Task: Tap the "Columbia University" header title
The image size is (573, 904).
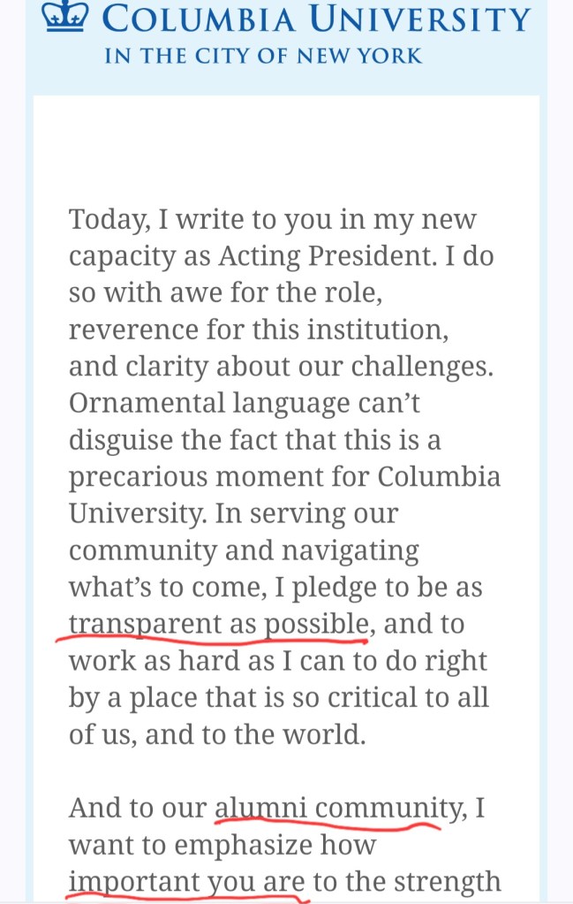Action: 316,18
